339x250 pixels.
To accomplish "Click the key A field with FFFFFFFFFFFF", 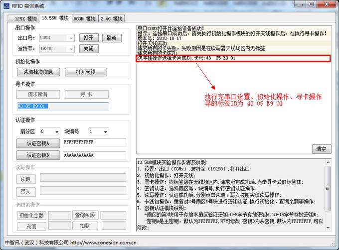I will coord(94,143).
